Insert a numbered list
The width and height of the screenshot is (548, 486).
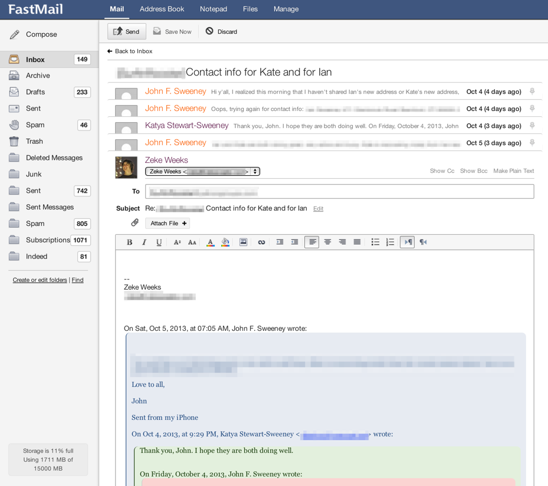tap(390, 242)
